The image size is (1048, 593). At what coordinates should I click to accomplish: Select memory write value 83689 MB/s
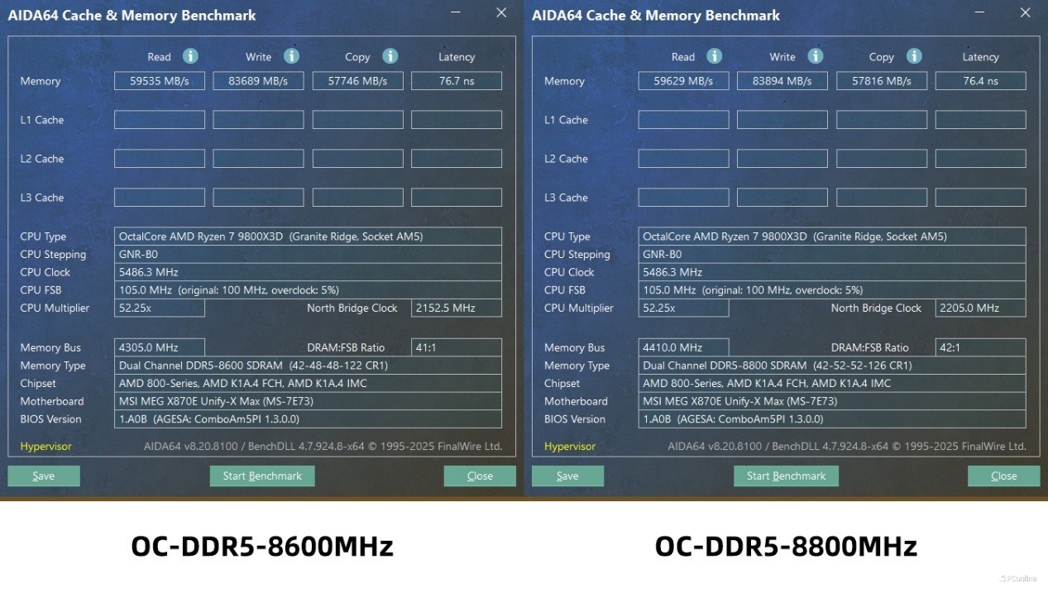(259, 81)
